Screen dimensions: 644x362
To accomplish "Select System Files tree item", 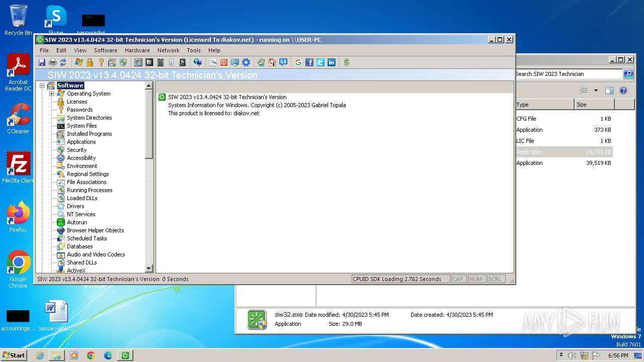I will [x=82, y=126].
